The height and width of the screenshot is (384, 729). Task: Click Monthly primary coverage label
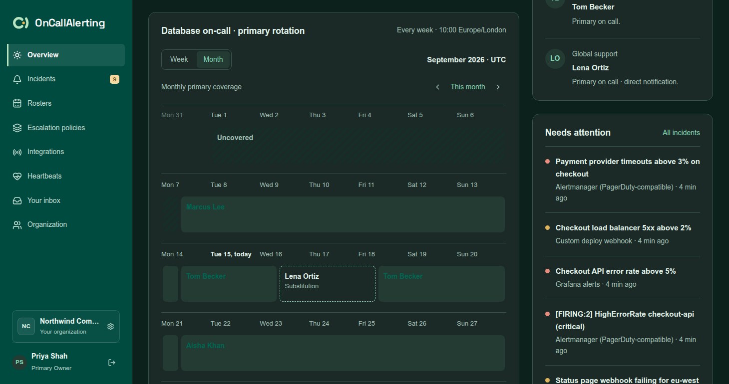[201, 87]
